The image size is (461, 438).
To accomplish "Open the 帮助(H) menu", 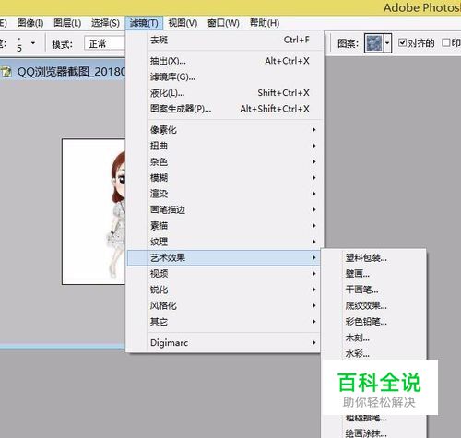I will [x=265, y=23].
